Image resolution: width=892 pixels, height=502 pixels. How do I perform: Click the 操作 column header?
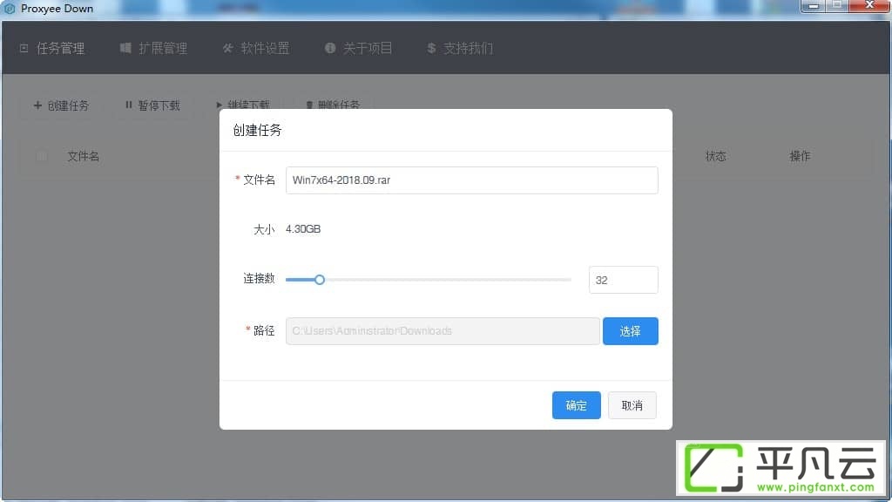[800, 156]
